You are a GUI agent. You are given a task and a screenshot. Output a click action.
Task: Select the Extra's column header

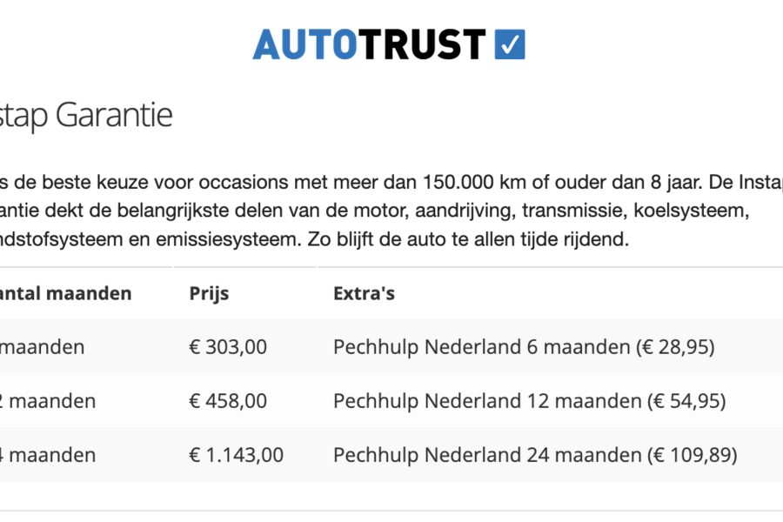click(364, 293)
